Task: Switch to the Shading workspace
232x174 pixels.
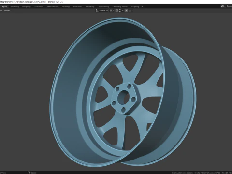Action: click(66, 7)
